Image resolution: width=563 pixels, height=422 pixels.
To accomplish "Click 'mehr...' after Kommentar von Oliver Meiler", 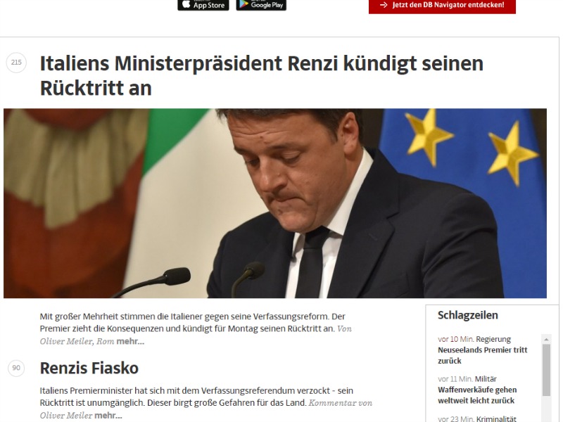I will [x=108, y=416].
